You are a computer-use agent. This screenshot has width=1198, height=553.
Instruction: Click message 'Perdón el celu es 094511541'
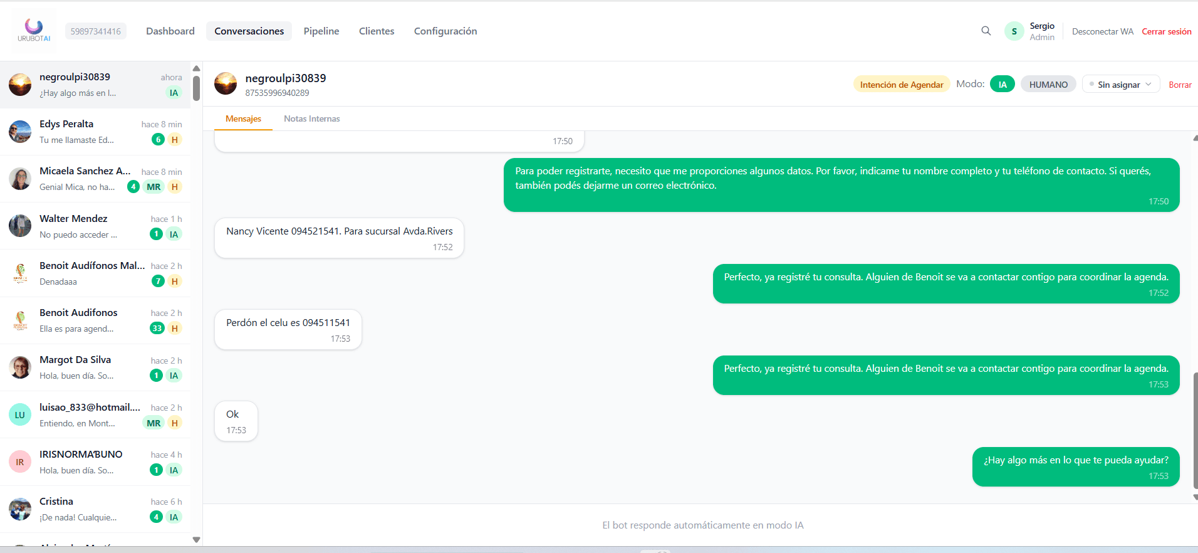click(x=288, y=329)
